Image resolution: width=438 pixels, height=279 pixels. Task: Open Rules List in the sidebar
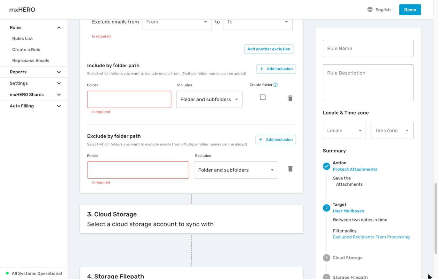[x=23, y=39]
